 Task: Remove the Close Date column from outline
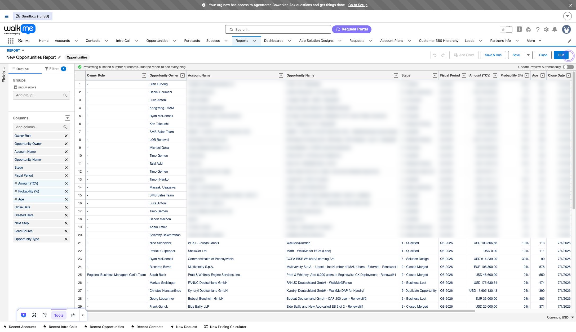[66, 207]
